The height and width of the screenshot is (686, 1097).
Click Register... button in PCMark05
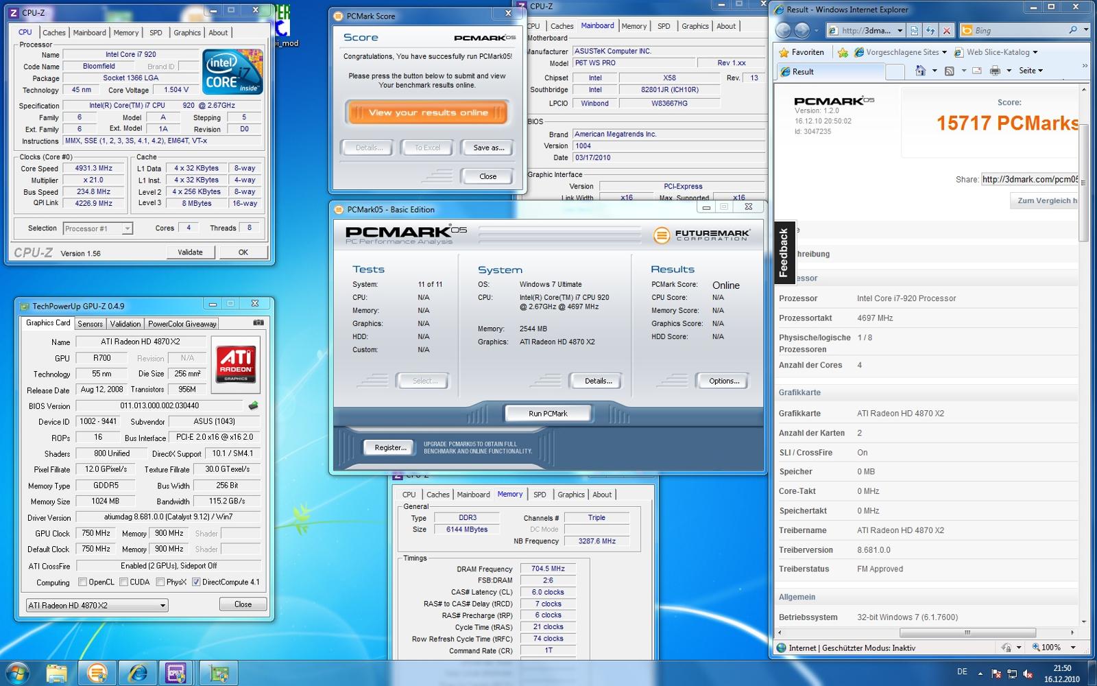point(390,447)
